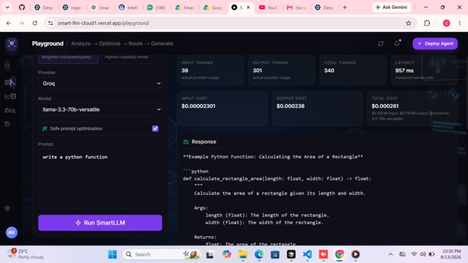468x263 pixels.
Task: Click the magic wand icon beside Safe prompt optimization
Action: click(45, 128)
